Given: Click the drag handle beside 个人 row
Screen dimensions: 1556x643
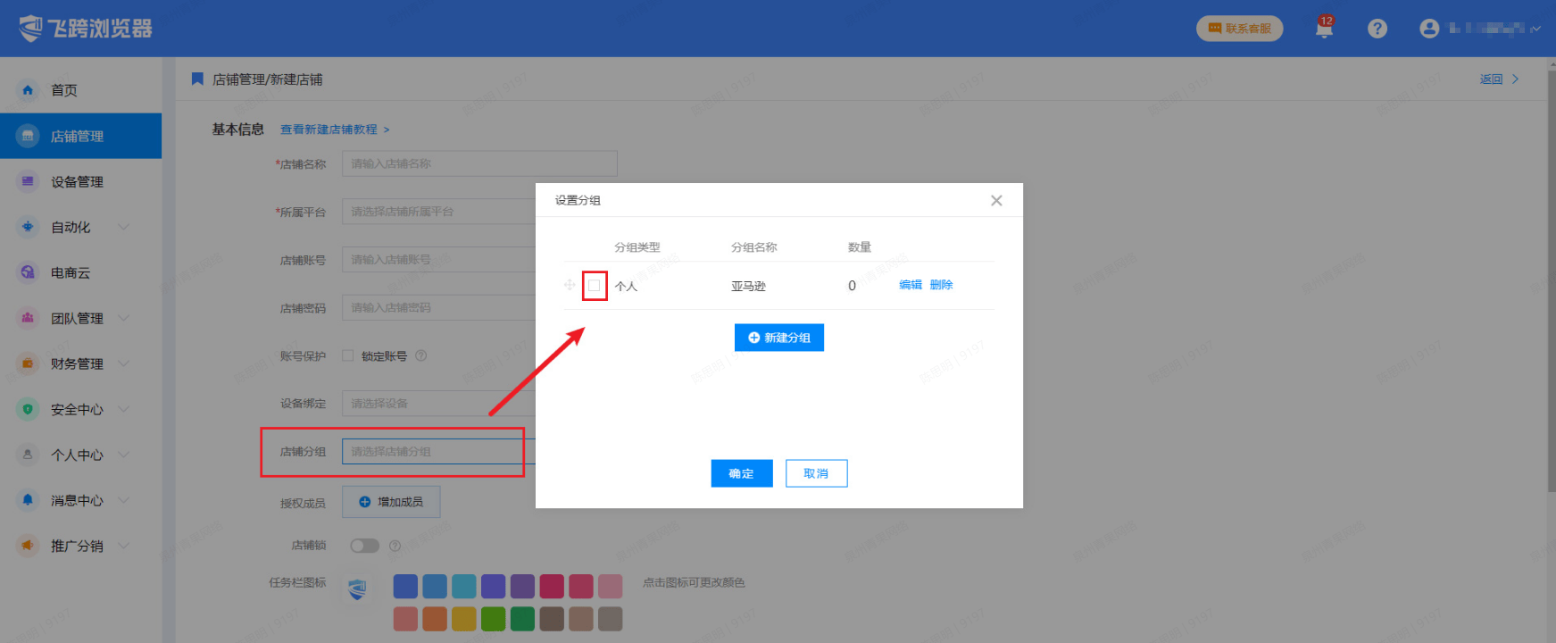Looking at the screenshot, I should 570,285.
